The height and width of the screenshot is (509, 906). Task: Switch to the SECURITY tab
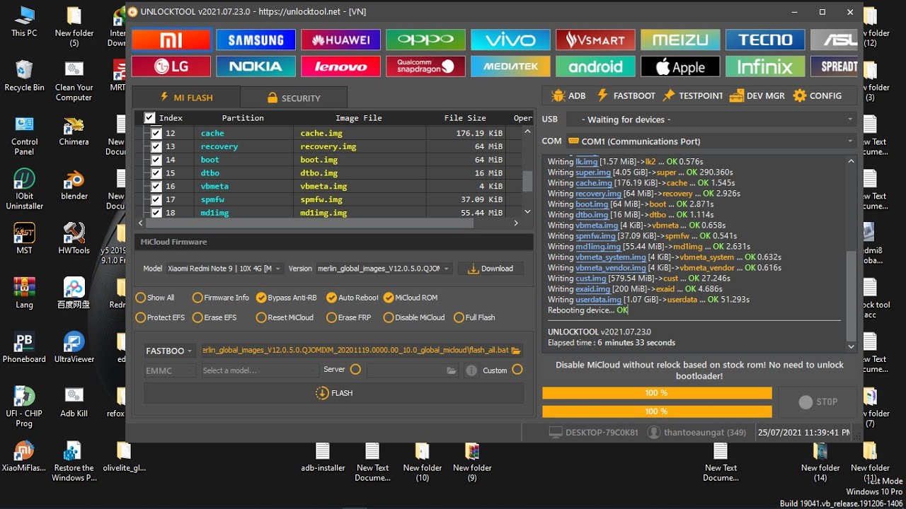click(x=294, y=98)
